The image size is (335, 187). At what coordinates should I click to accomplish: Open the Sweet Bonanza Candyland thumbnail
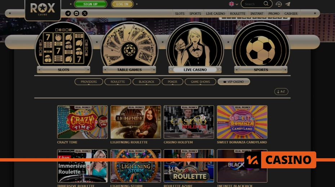[x=242, y=122]
